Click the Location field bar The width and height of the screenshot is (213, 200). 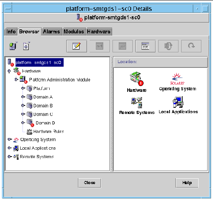pos(161,62)
